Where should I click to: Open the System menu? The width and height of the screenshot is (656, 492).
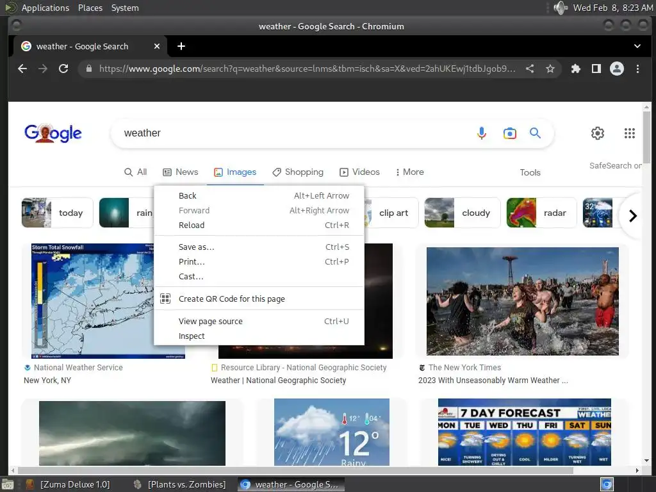point(125,8)
